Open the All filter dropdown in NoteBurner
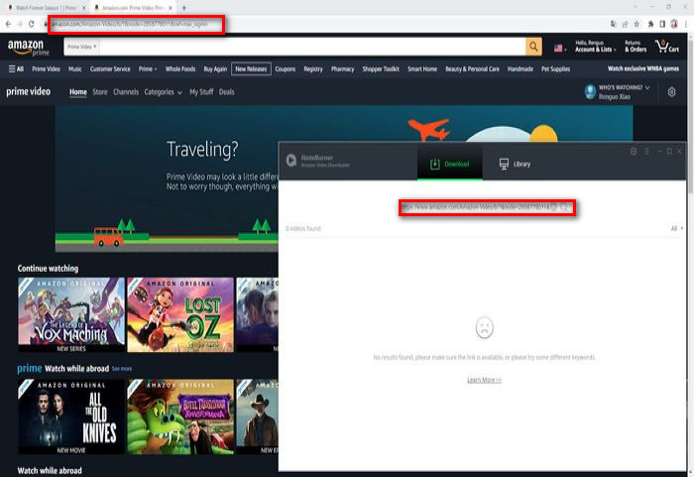Viewport: 694px width, 477px height. pos(677,228)
